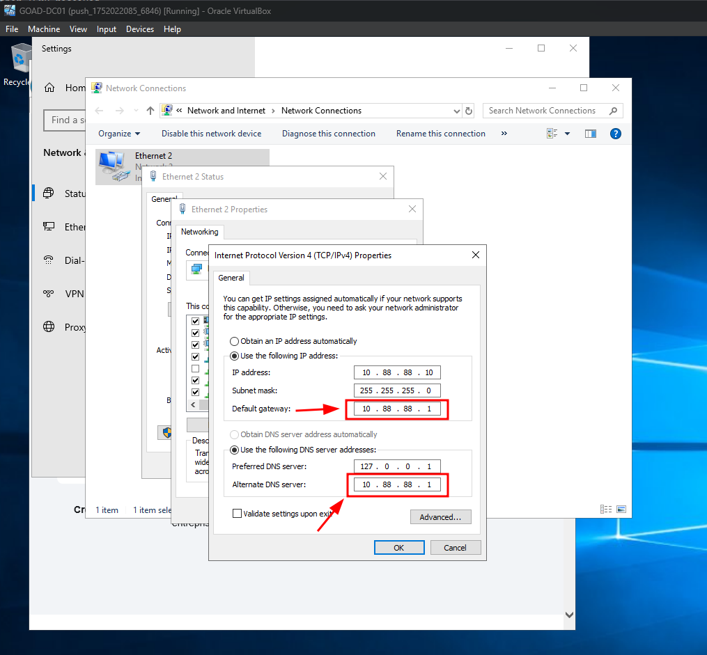Open Network Connections help icon
The image size is (707, 655).
click(x=616, y=134)
